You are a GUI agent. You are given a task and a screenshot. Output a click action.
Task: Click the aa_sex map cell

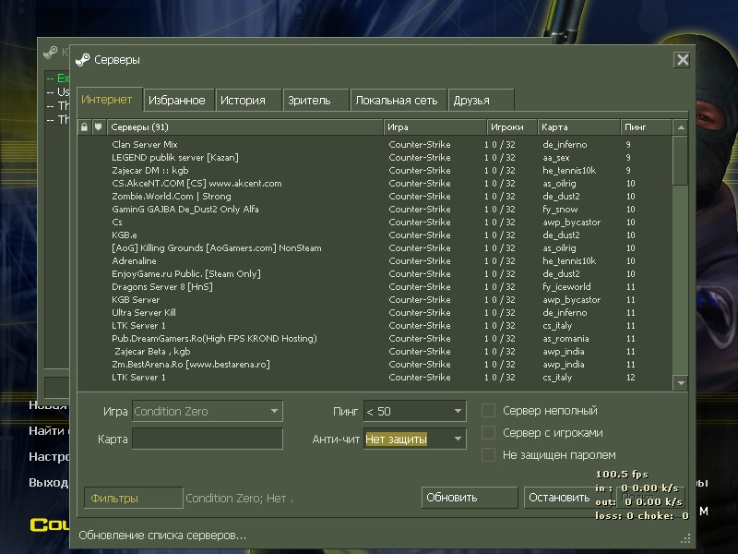(556, 158)
